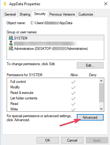110x145 pixels.
Task: Click the Administrators group icon
Action: [11, 48]
